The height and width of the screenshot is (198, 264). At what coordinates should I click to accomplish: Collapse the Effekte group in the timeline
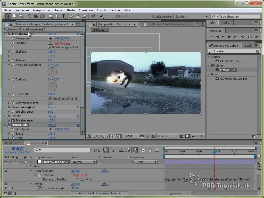coord(27,166)
